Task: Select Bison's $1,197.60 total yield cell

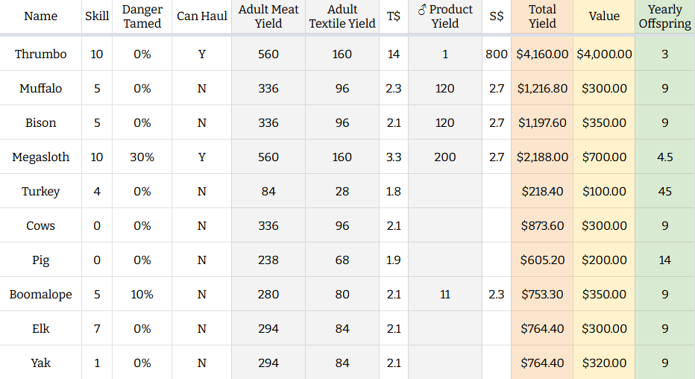Action: point(542,123)
